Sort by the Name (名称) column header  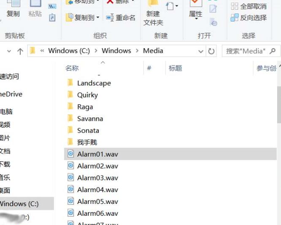click(72, 68)
